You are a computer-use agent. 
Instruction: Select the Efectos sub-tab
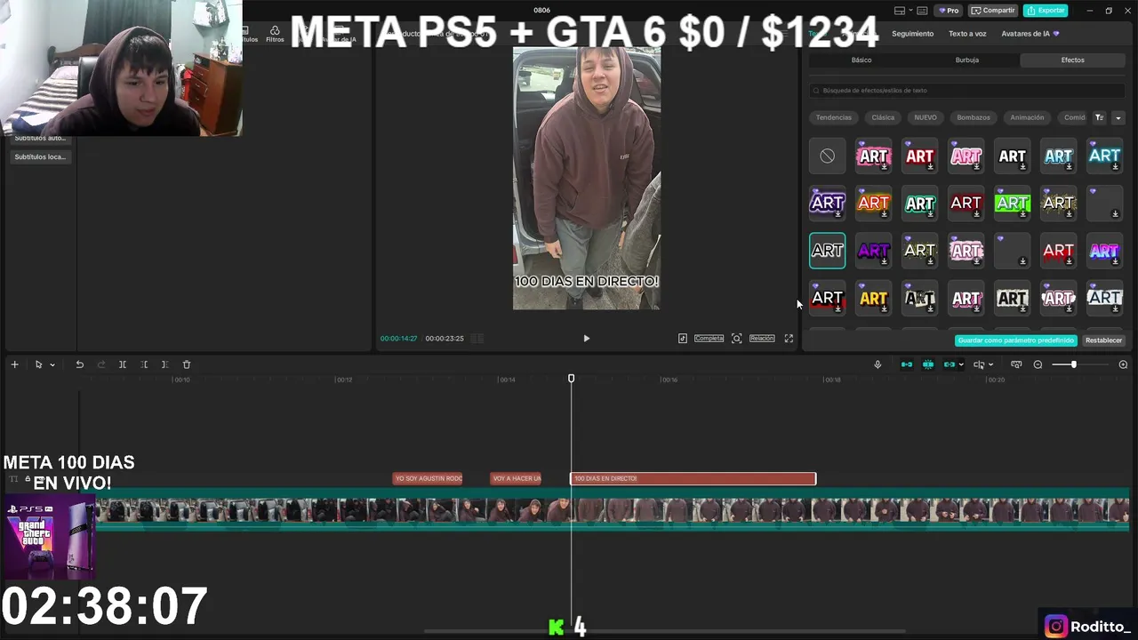(x=1073, y=60)
